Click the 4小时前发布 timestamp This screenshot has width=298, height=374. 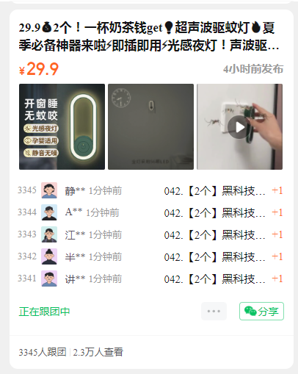(x=253, y=69)
